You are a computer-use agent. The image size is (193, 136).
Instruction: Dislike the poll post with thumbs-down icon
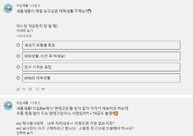(30, 89)
